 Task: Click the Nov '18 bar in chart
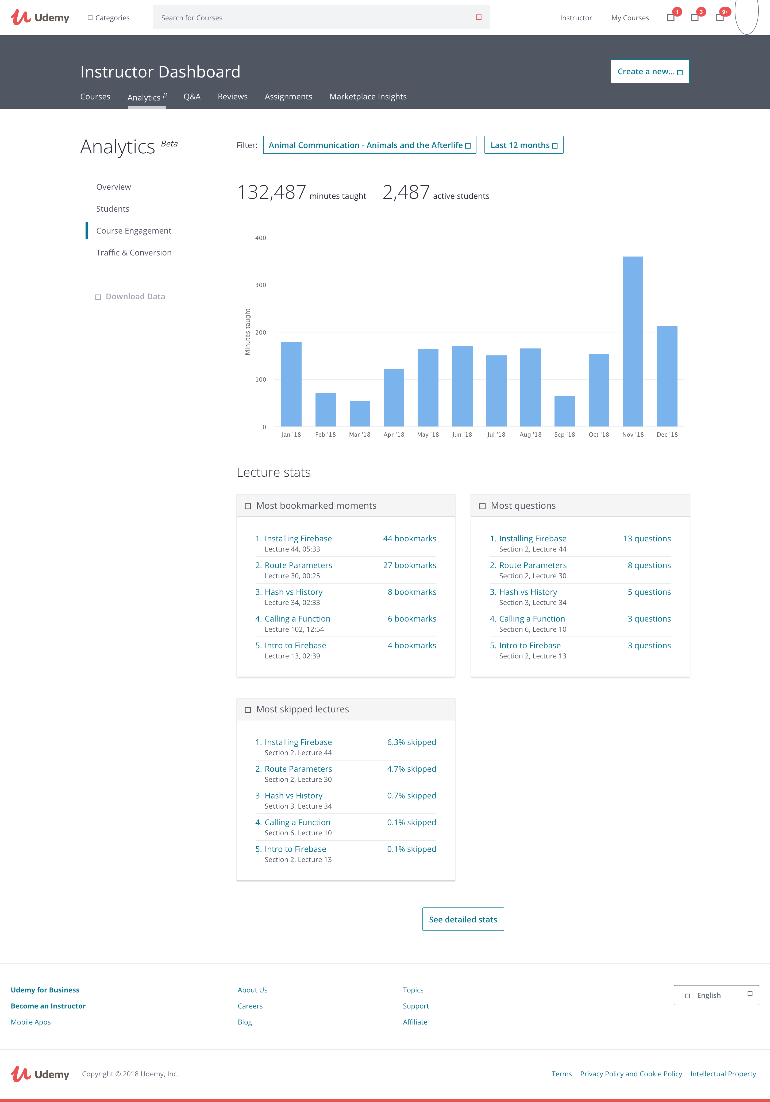click(633, 341)
